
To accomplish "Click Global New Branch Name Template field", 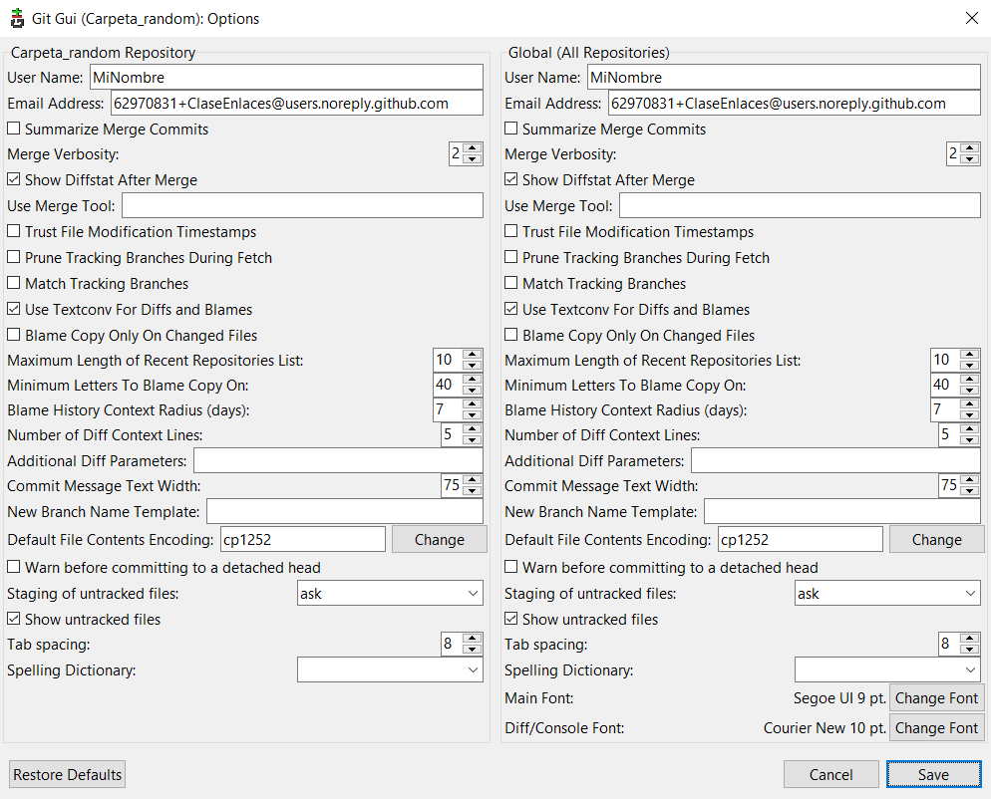I will 842,512.
